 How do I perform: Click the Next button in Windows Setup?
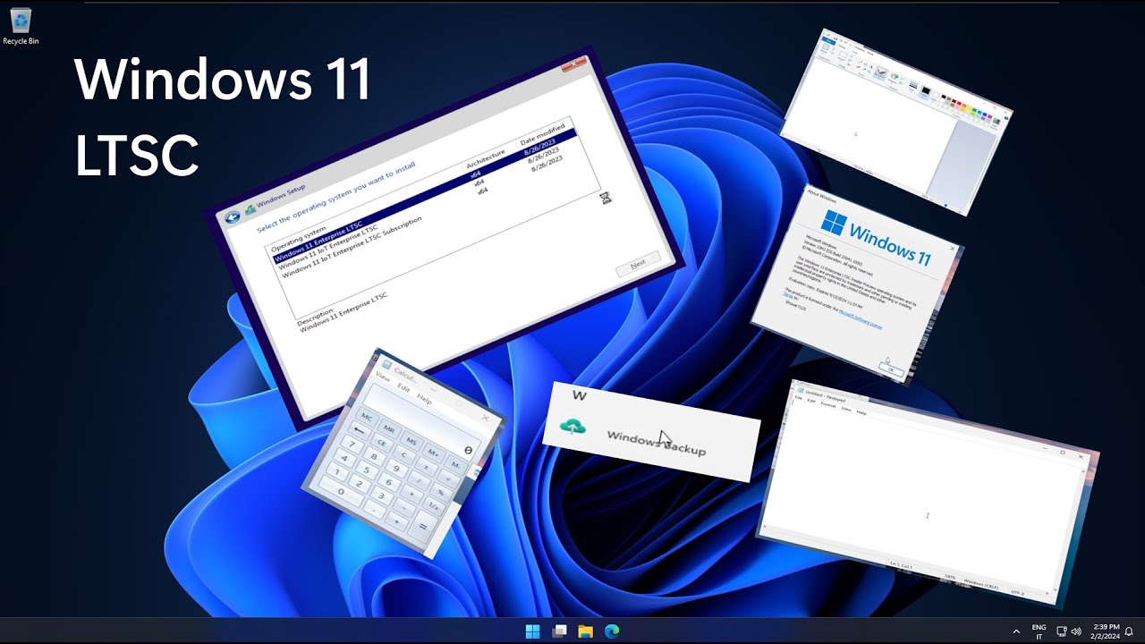[638, 265]
